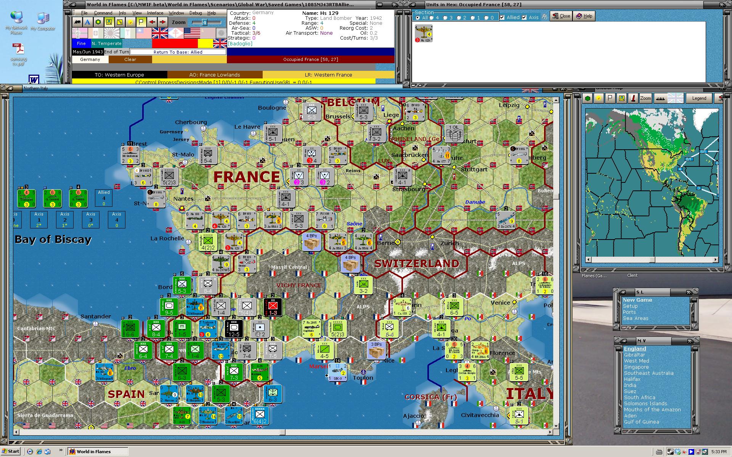Adjust the Zoom slider handle showing 4
The width and height of the screenshot is (732, 457).
[x=204, y=22]
